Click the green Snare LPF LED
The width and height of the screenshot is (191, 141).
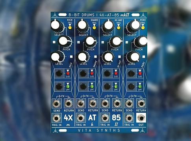[92, 86]
